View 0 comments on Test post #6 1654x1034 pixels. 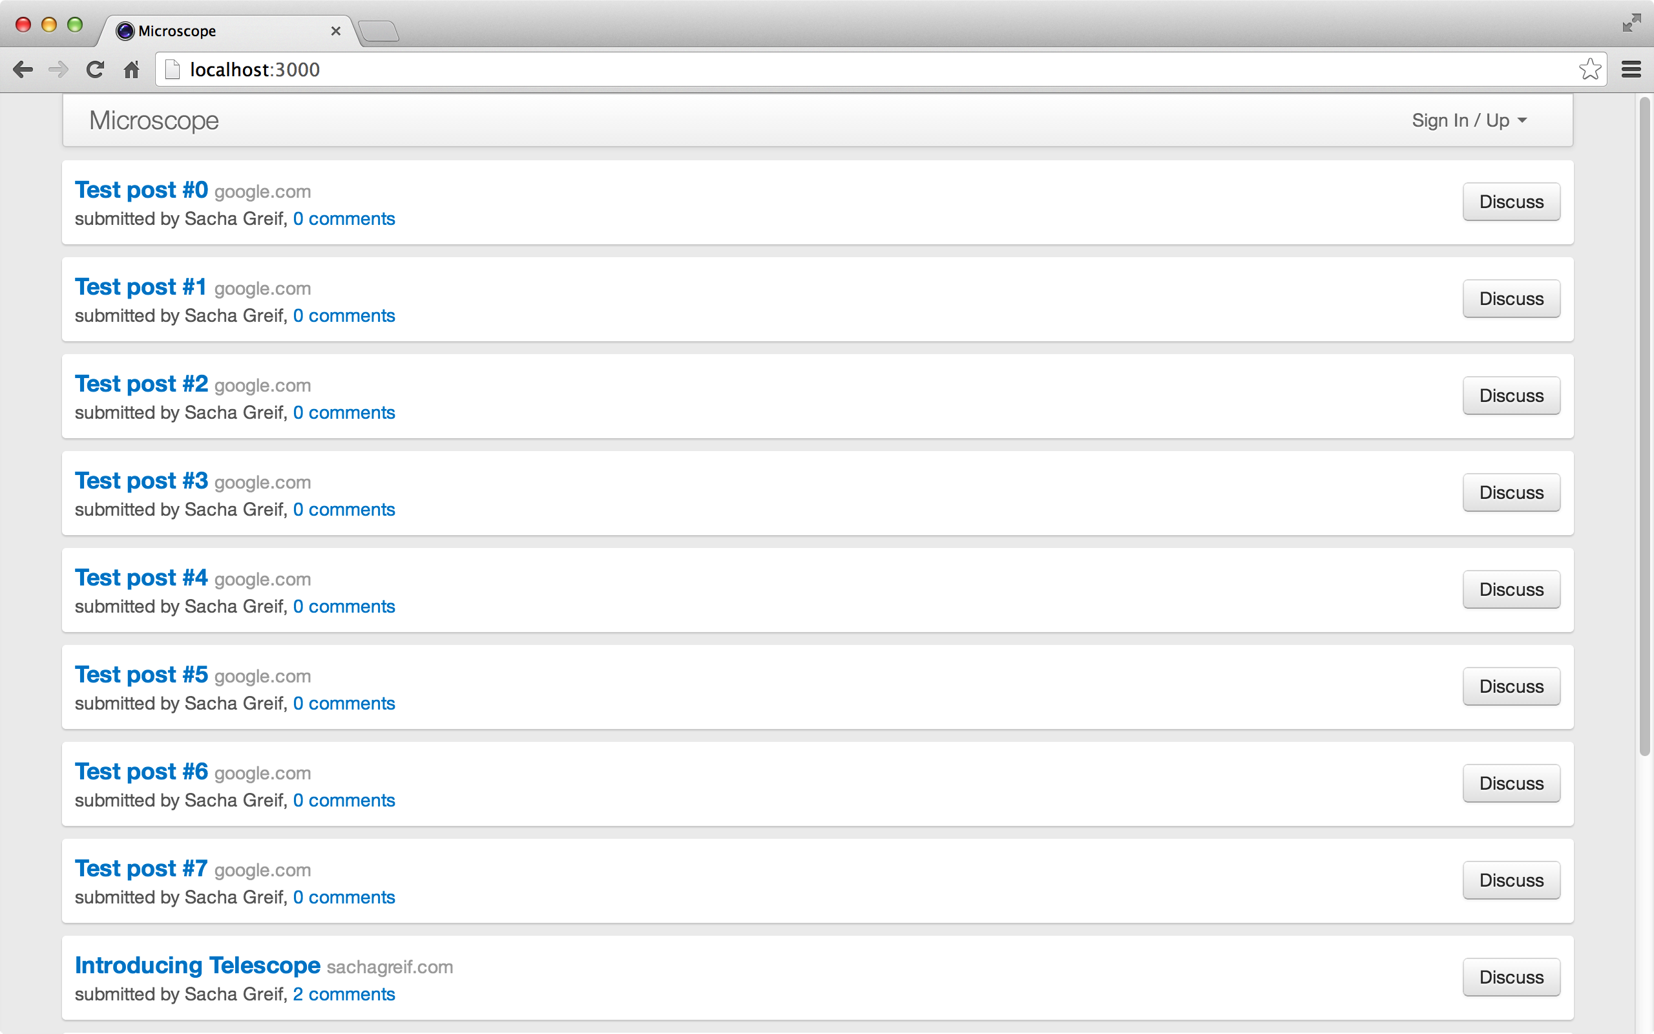(344, 801)
